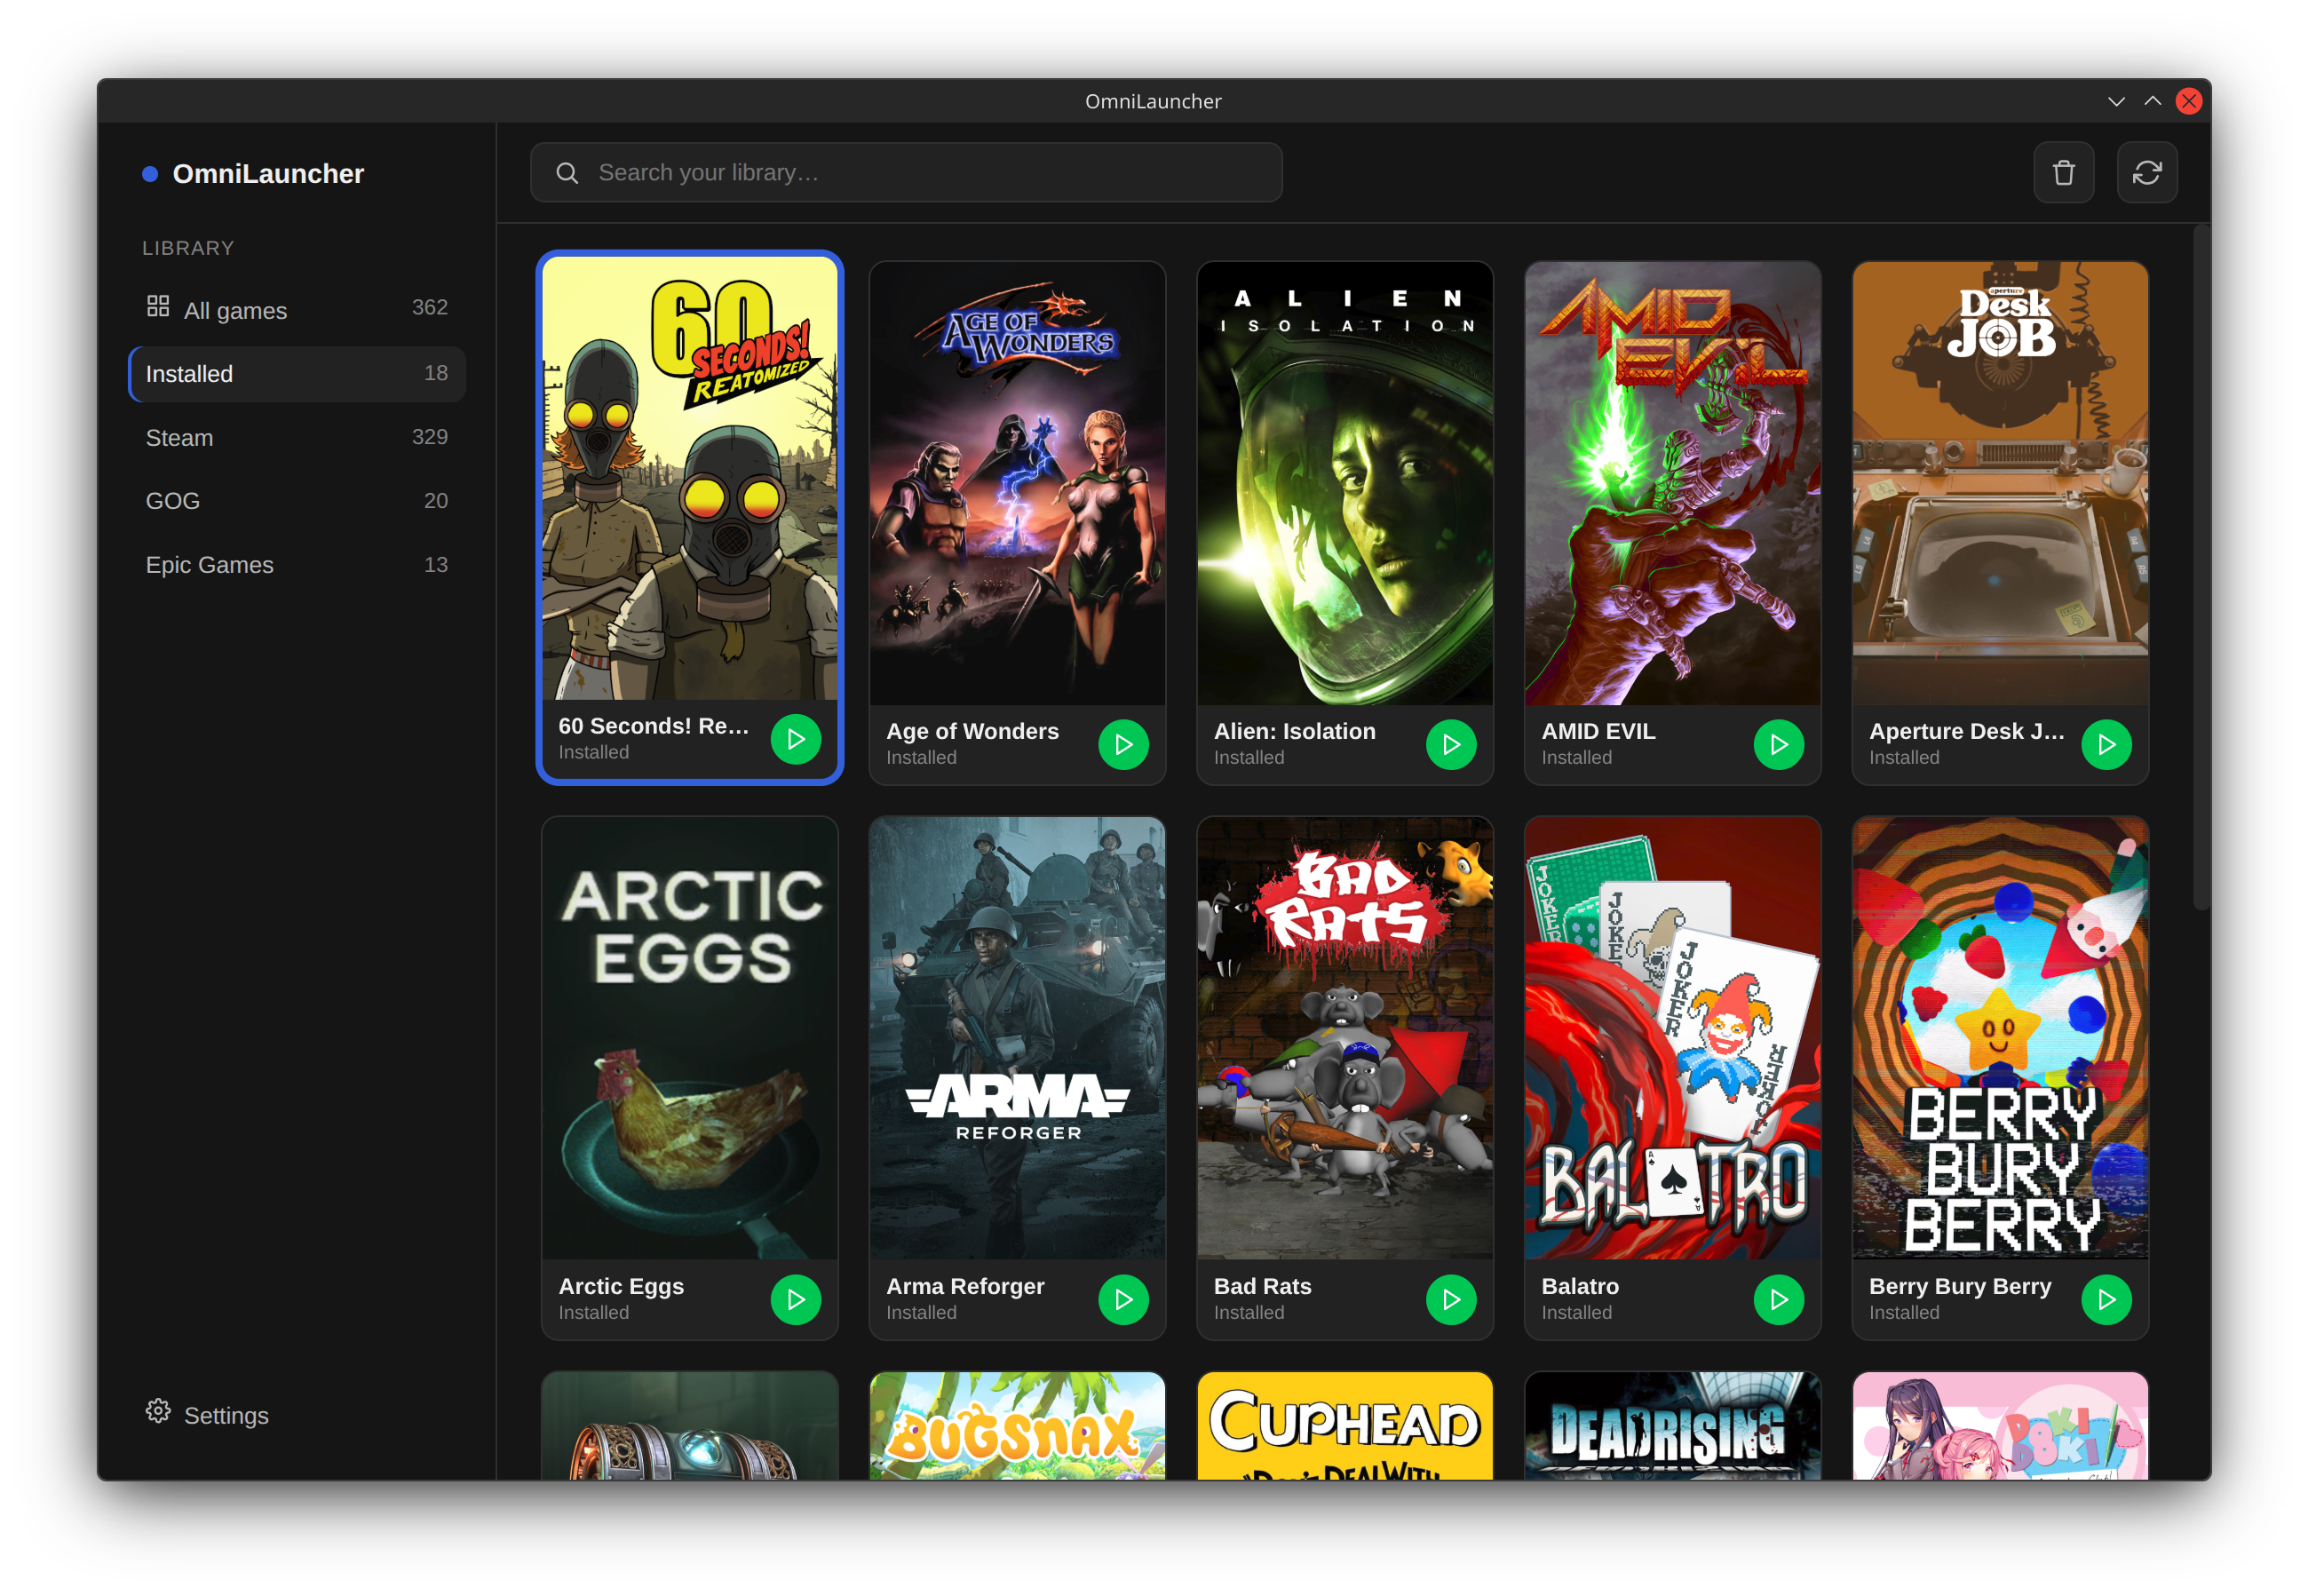Select the Alien: Isolation cover art
The width and height of the screenshot is (2308, 1596).
(1345, 484)
